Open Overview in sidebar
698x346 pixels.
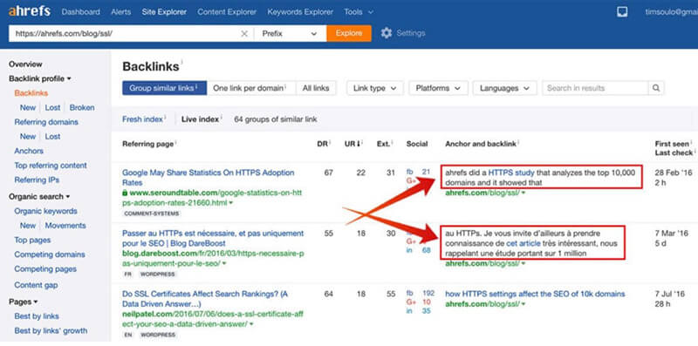pyautogui.click(x=25, y=64)
